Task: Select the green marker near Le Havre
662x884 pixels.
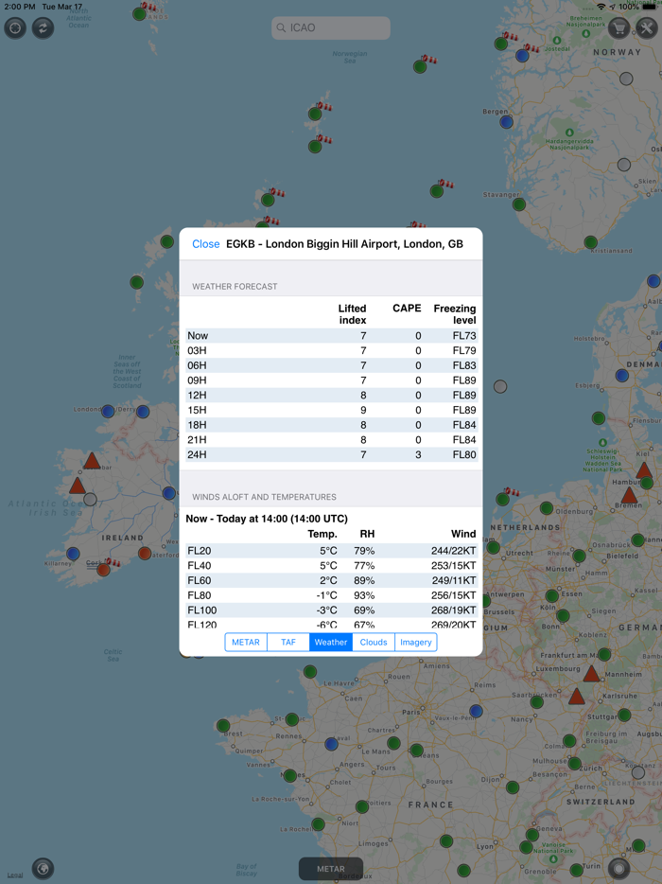Action: [x=310, y=671]
